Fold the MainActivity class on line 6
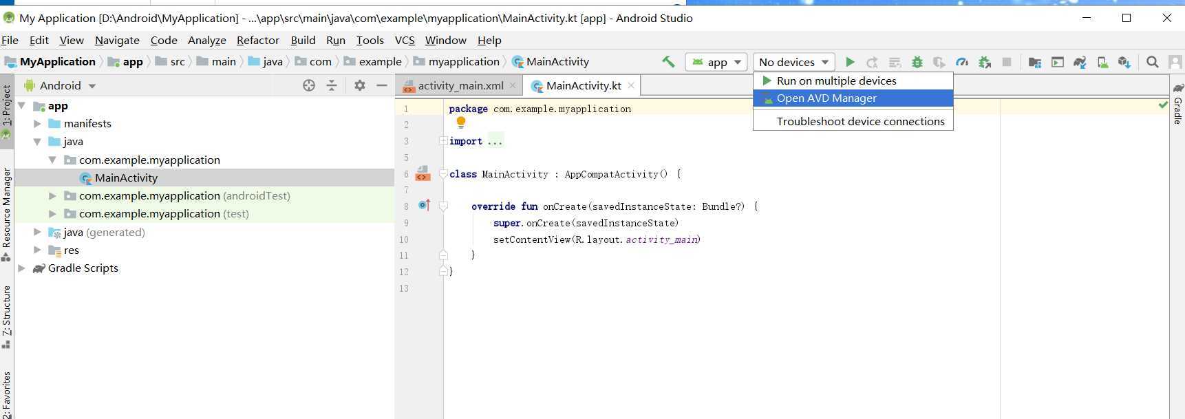The image size is (1185, 419). pyautogui.click(x=443, y=174)
